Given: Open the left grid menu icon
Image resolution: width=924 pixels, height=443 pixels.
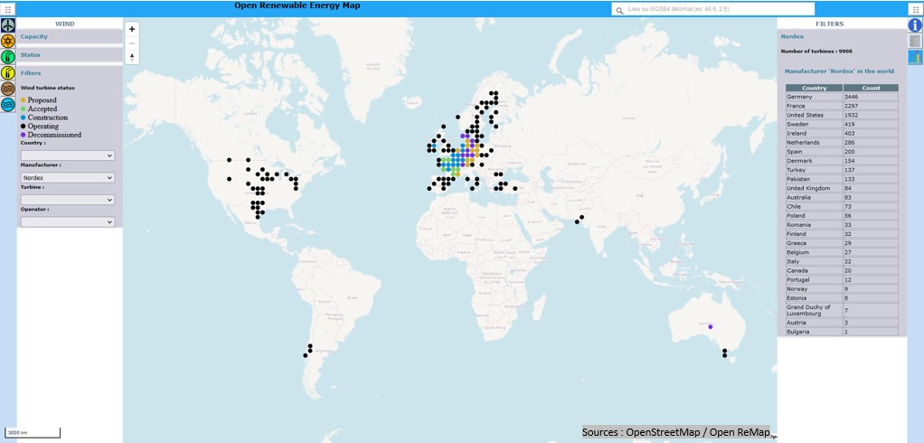Looking at the screenshot, I should point(7,9).
